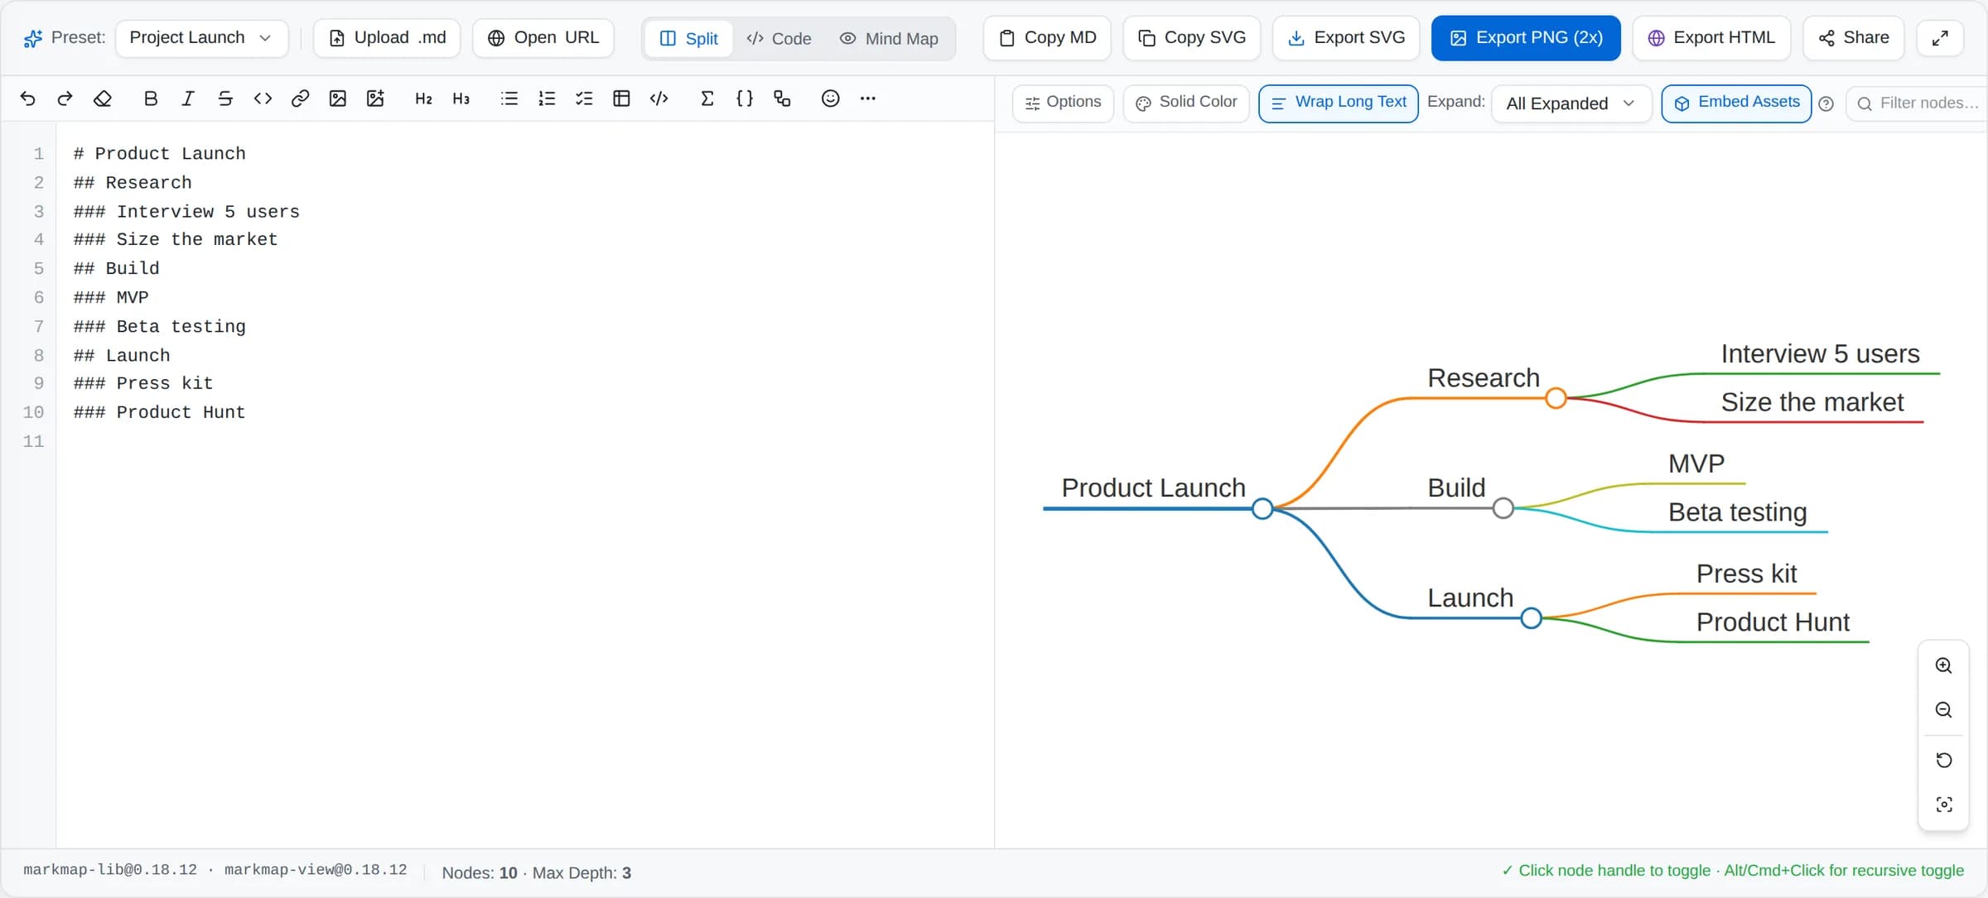Click Export PNG (2x) button
The height and width of the screenshot is (898, 1988).
pyautogui.click(x=1526, y=38)
